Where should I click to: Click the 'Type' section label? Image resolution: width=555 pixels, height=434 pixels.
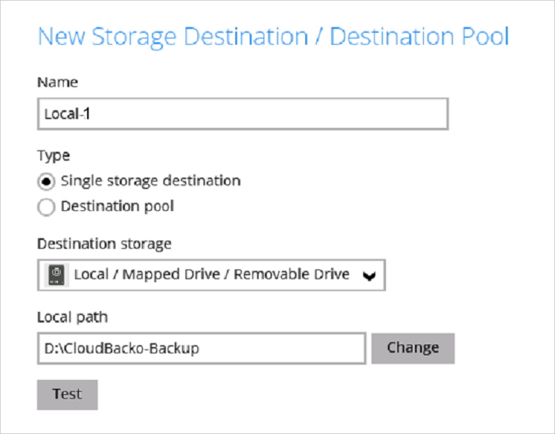coord(54,156)
